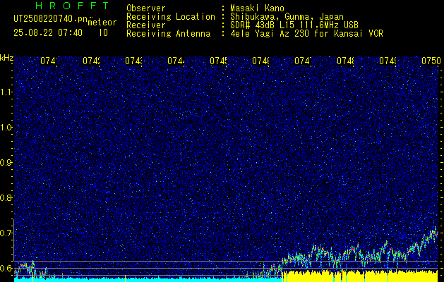Click the 0748 time marker
Image resolution: width=444 pixels, height=282 pixels.
[345, 61]
